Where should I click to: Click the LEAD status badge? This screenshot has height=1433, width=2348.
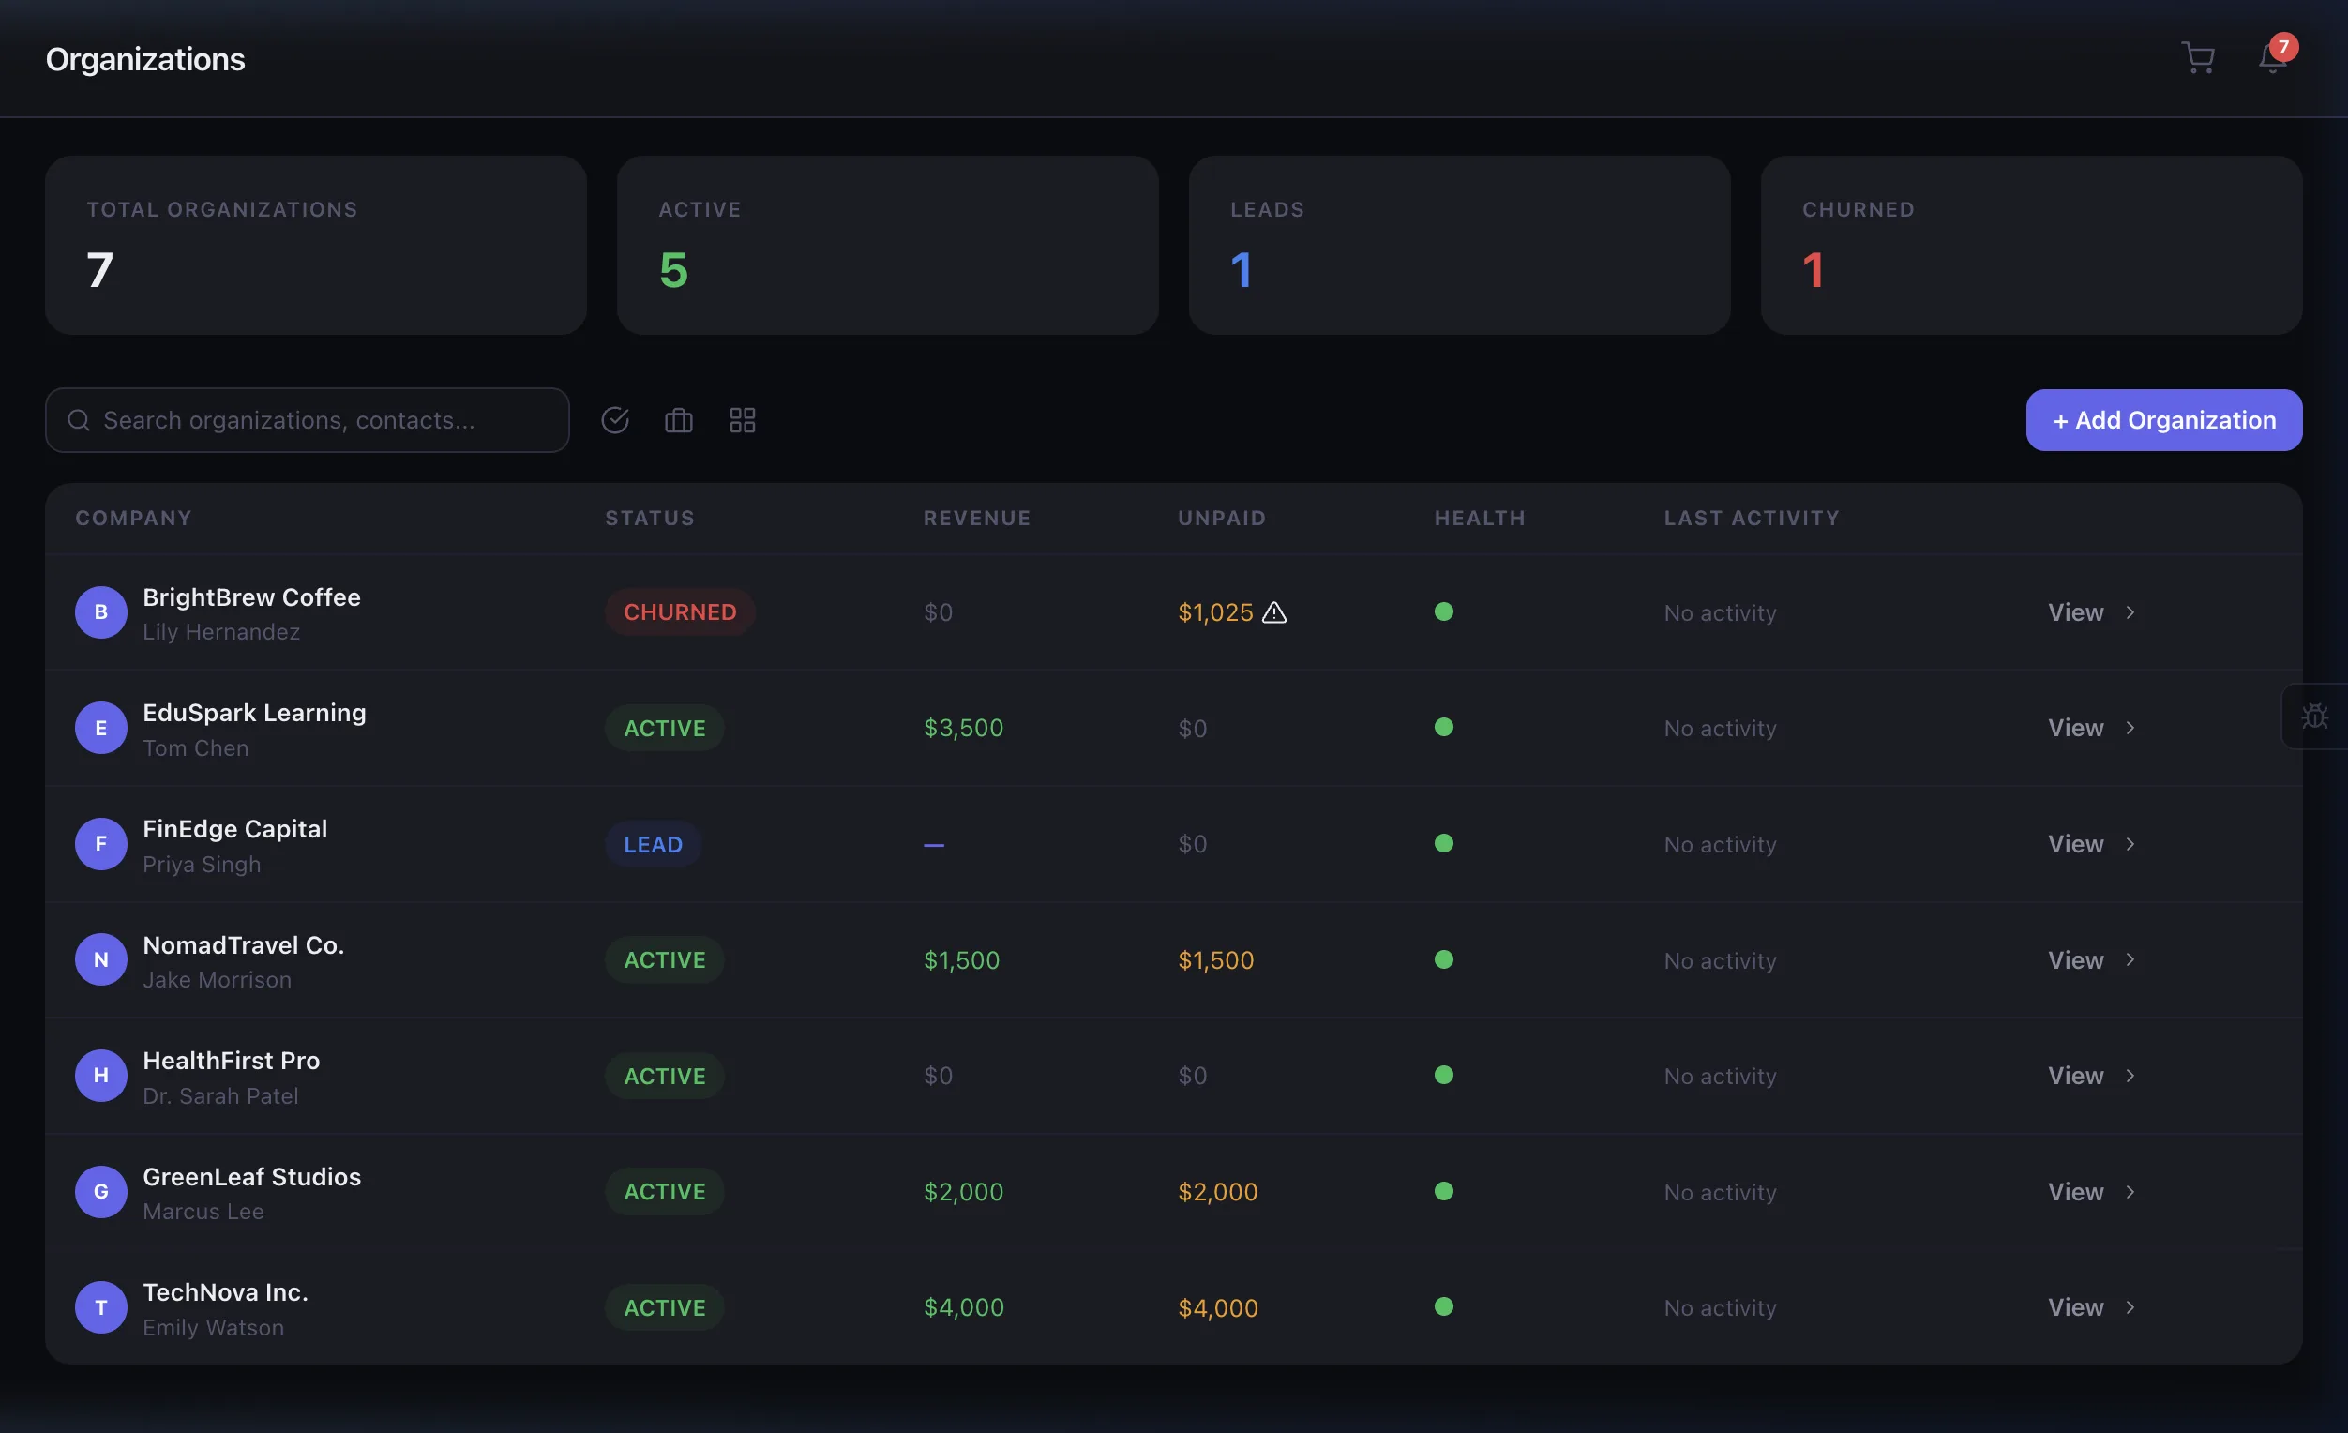pos(653,844)
